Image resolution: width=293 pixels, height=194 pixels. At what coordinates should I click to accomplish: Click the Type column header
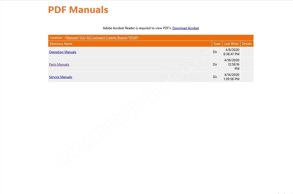(x=217, y=44)
